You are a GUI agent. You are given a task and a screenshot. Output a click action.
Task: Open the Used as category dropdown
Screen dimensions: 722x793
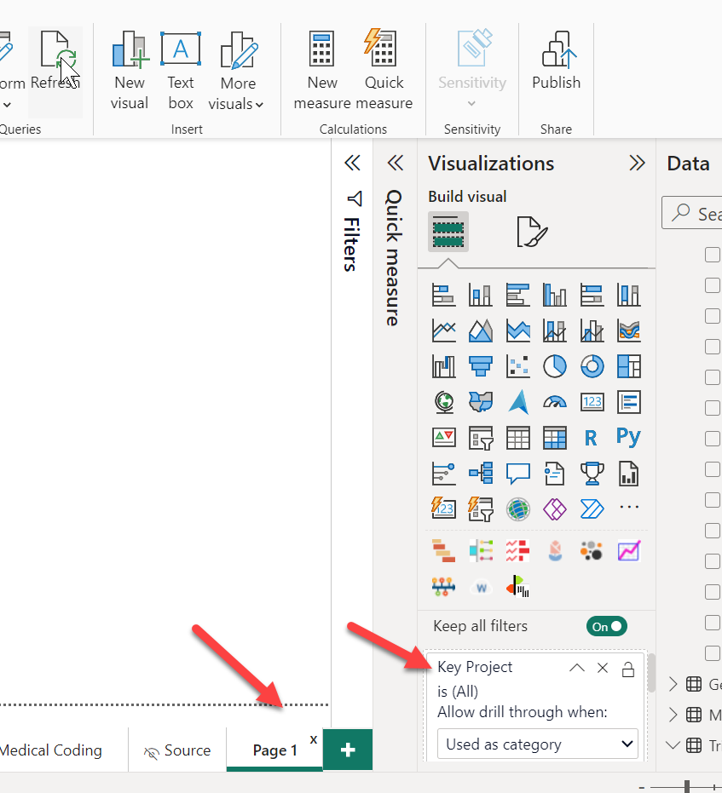[x=537, y=744]
